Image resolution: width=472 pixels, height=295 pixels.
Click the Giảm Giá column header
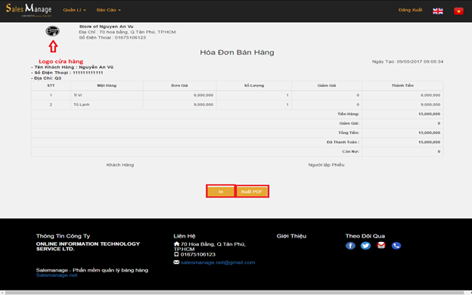click(x=327, y=85)
